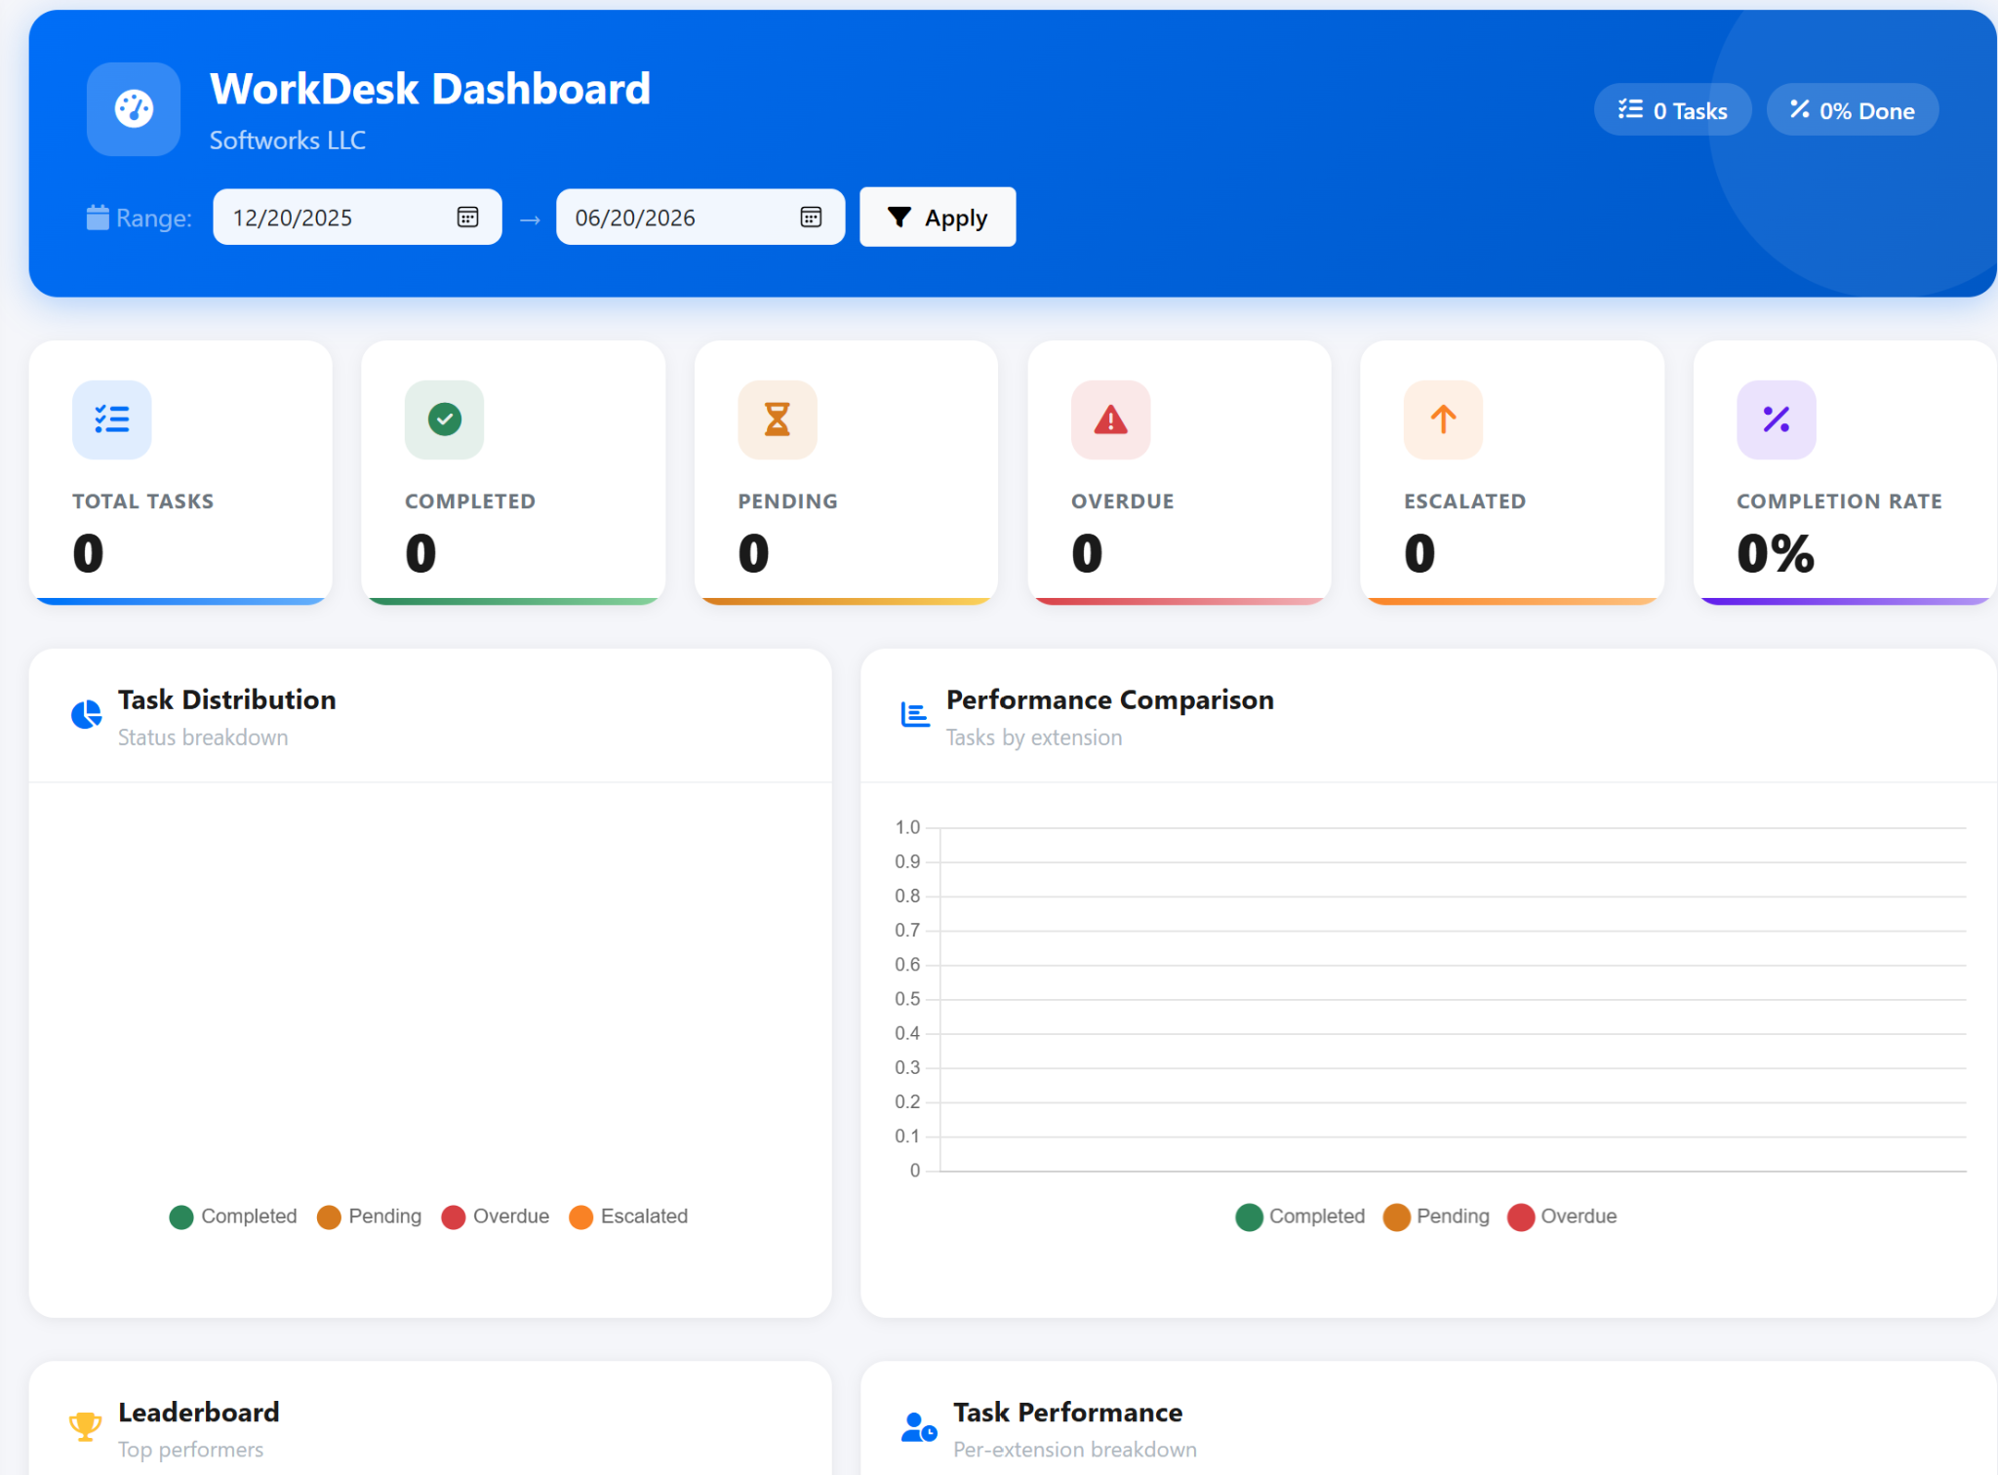Click the Pending hourglass icon
This screenshot has width=1998, height=1475.
778,419
